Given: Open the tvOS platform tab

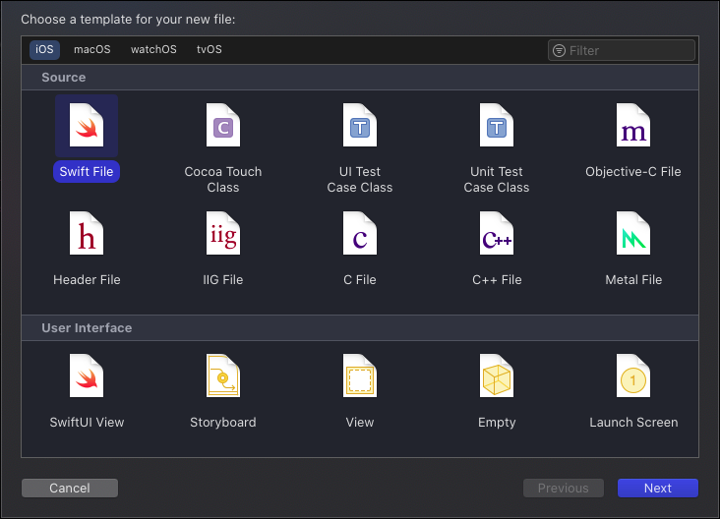Looking at the screenshot, I should click(210, 49).
